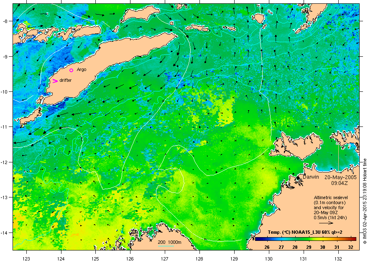Click the 0.5m/s velocity scale arrow

point(326,223)
